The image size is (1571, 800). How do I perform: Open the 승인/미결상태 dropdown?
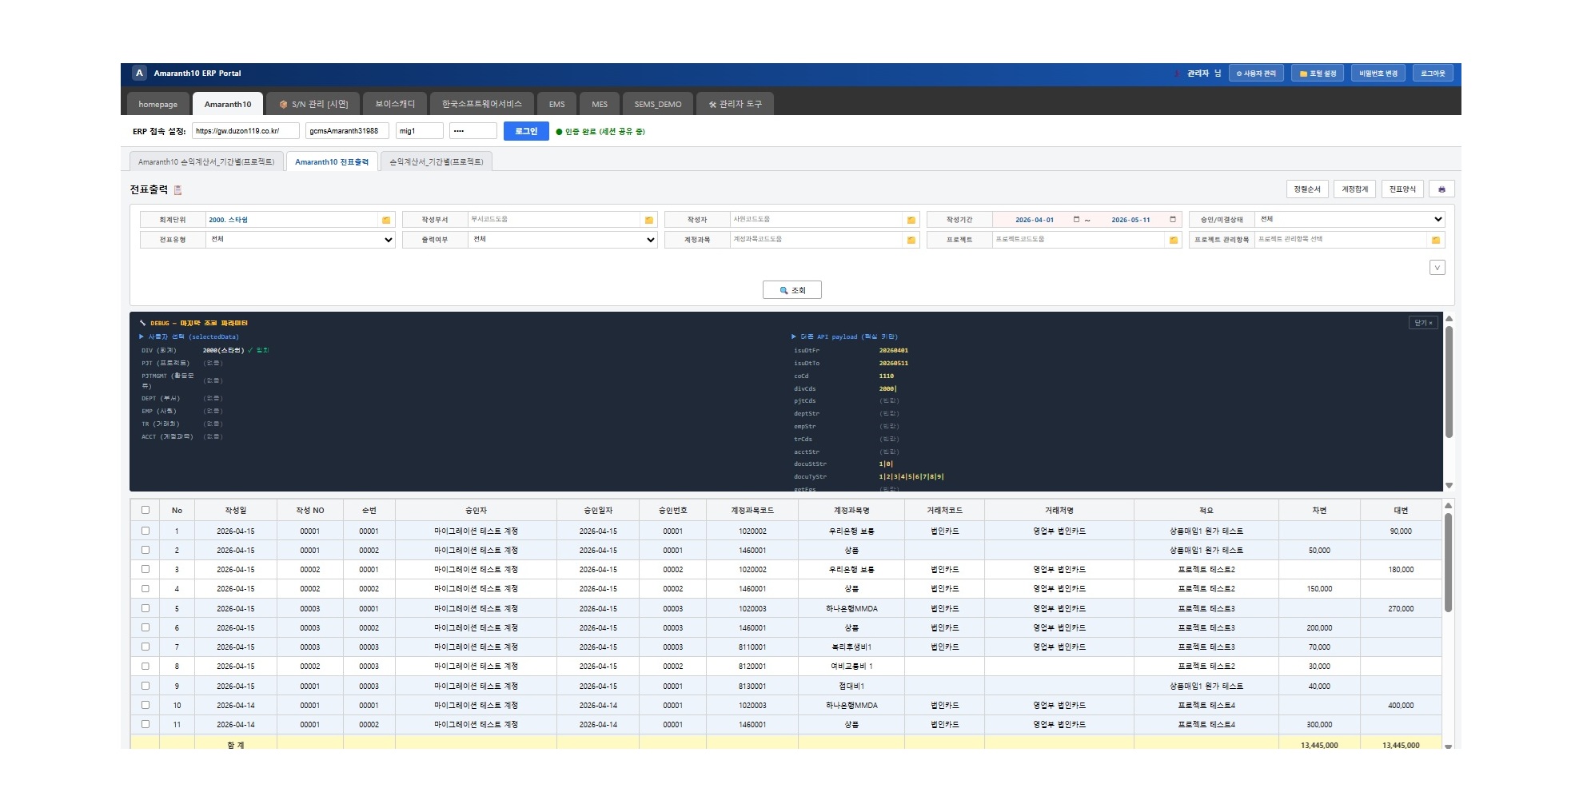coord(1349,219)
